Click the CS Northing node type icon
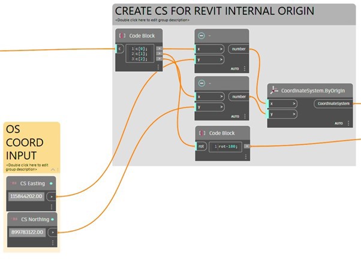The image size is (361, 262). (14, 219)
